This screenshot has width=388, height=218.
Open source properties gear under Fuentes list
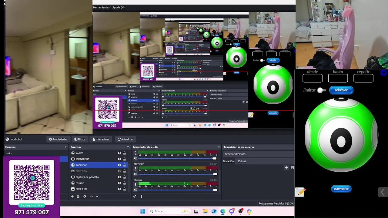point(85,197)
